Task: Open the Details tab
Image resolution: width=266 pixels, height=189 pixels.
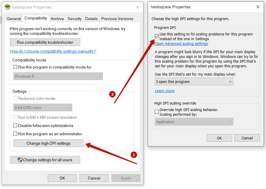Action: click(91, 19)
